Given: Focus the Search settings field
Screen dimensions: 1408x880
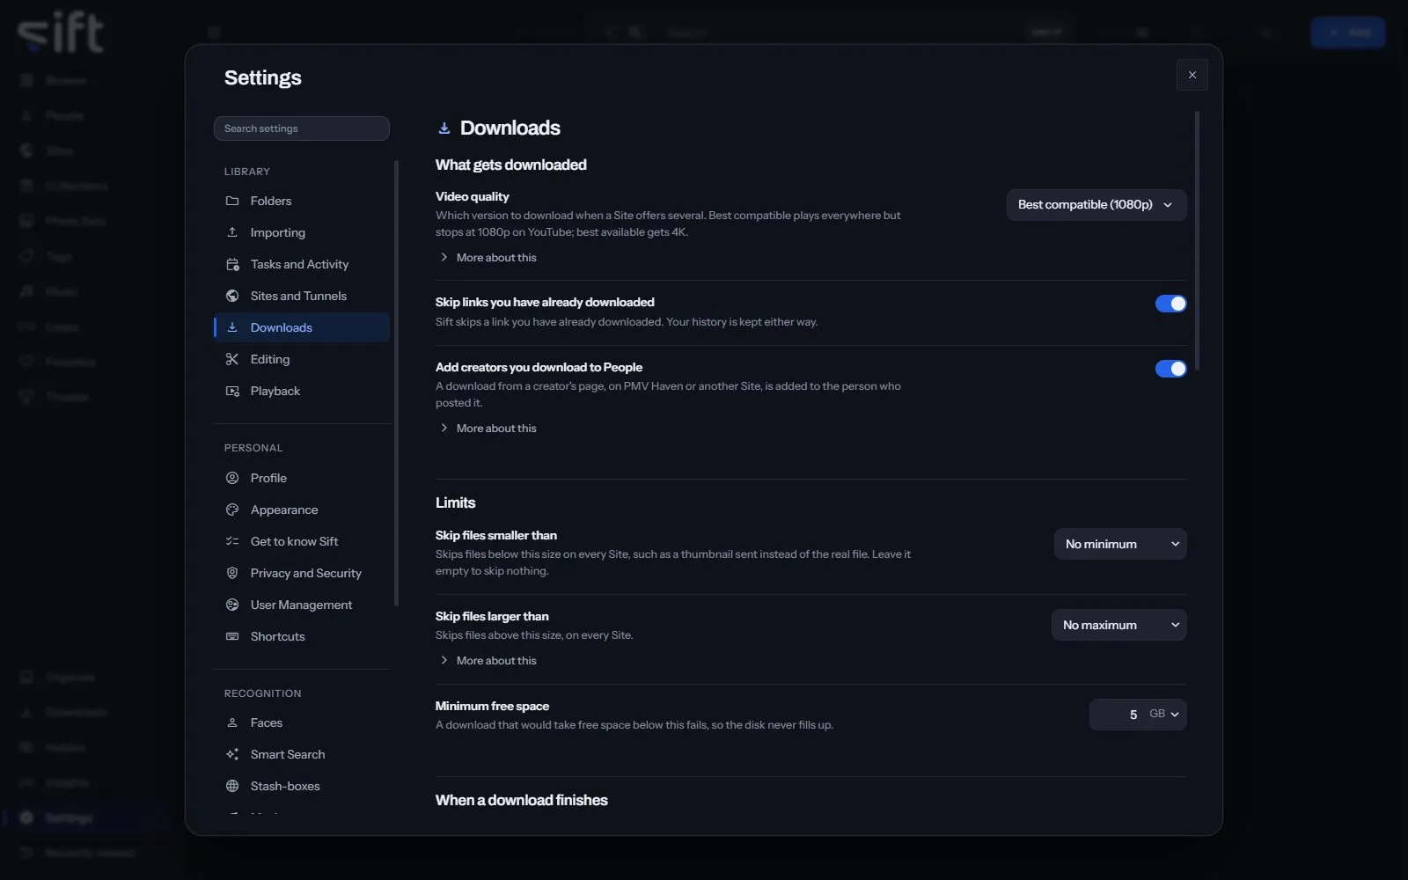Looking at the screenshot, I should [x=302, y=128].
